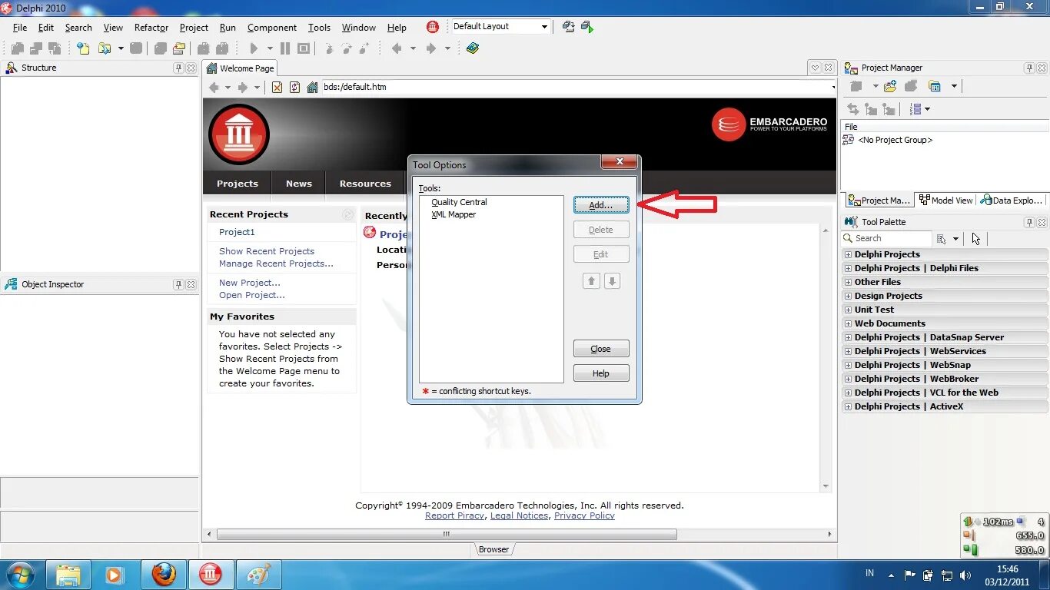Viewport: 1050px width, 590px height.
Task: Click the Open Project folder icon
Action: [x=179, y=48]
